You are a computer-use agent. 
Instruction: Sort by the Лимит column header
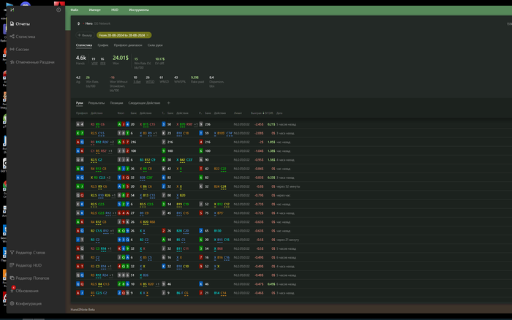238,113
